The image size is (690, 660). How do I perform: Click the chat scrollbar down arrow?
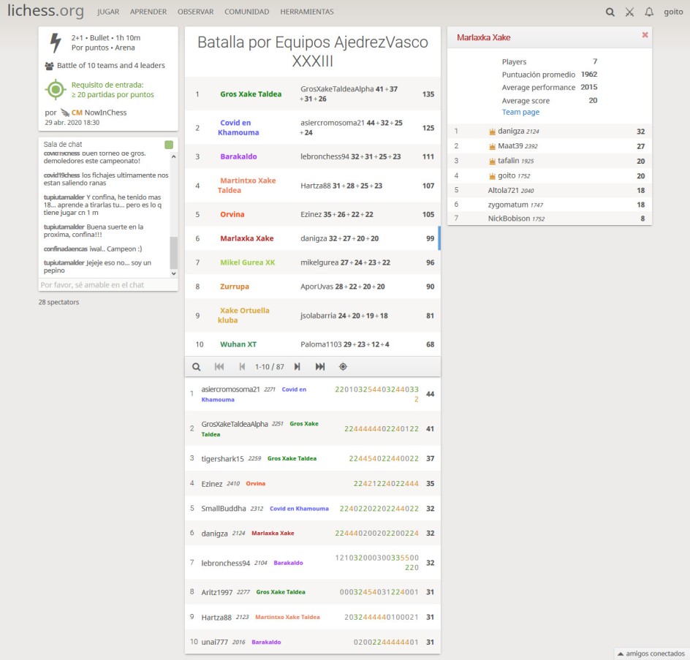click(173, 273)
